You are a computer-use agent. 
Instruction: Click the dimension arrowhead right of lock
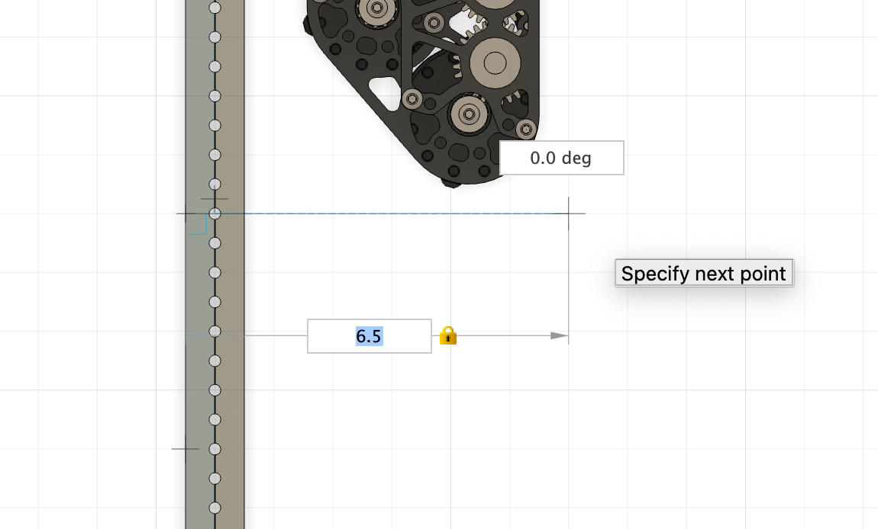[x=559, y=335]
